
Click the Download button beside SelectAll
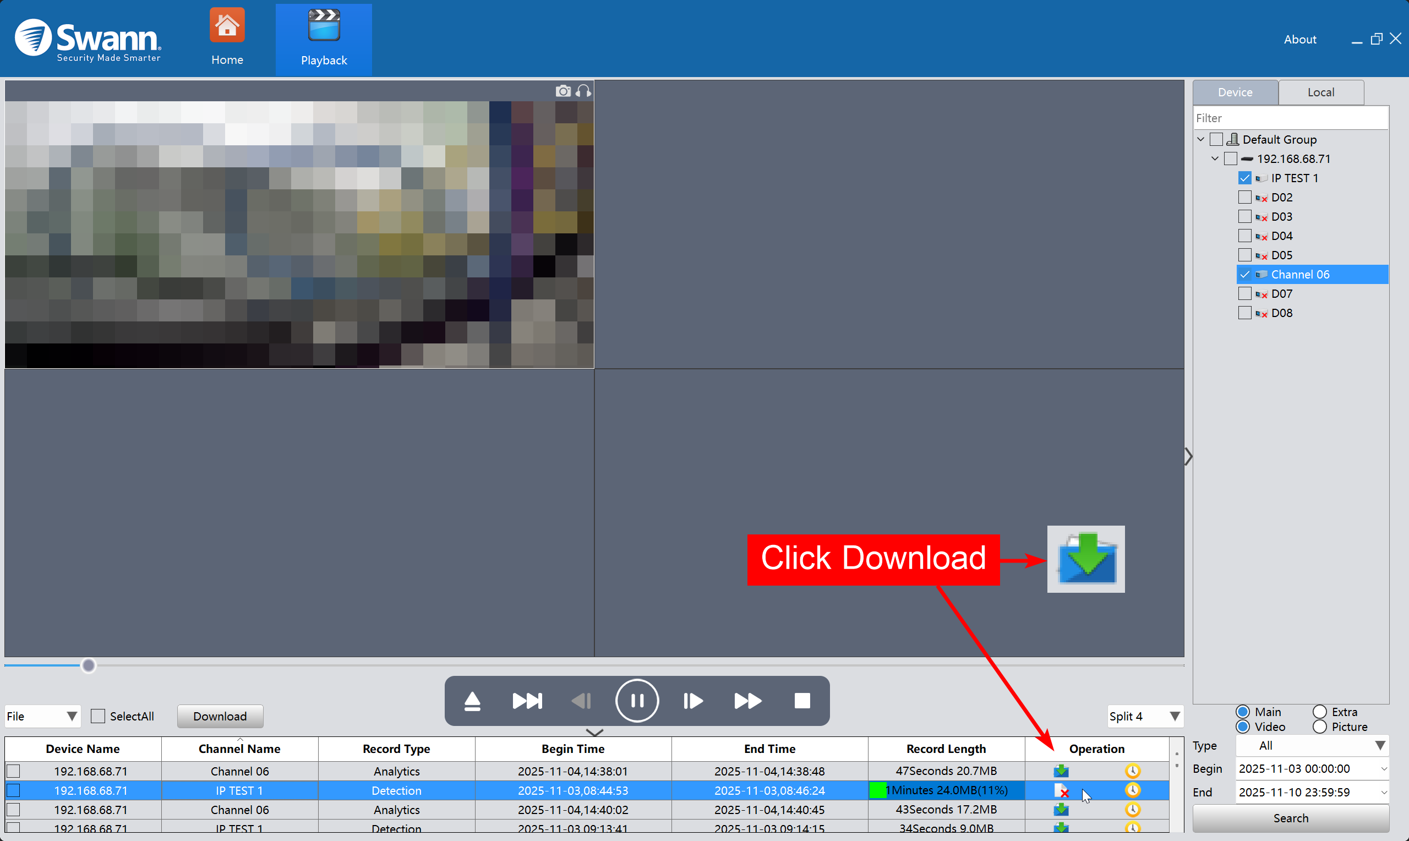tap(220, 716)
